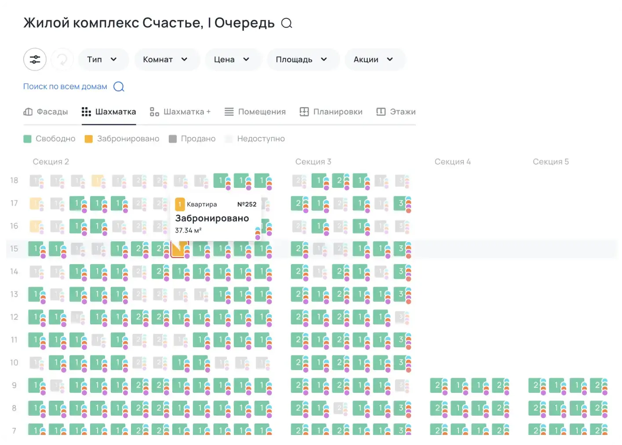Viewport: 622px width, 445px height.
Task: Select the Шахматка tab
Action: click(x=109, y=112)
